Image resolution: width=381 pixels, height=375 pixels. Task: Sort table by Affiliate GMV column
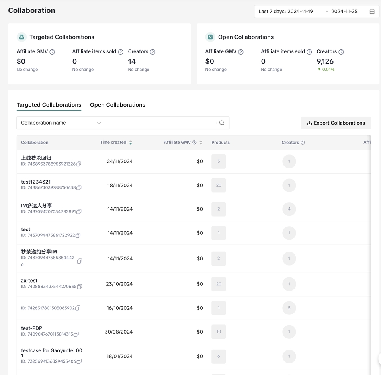(201, 143)
